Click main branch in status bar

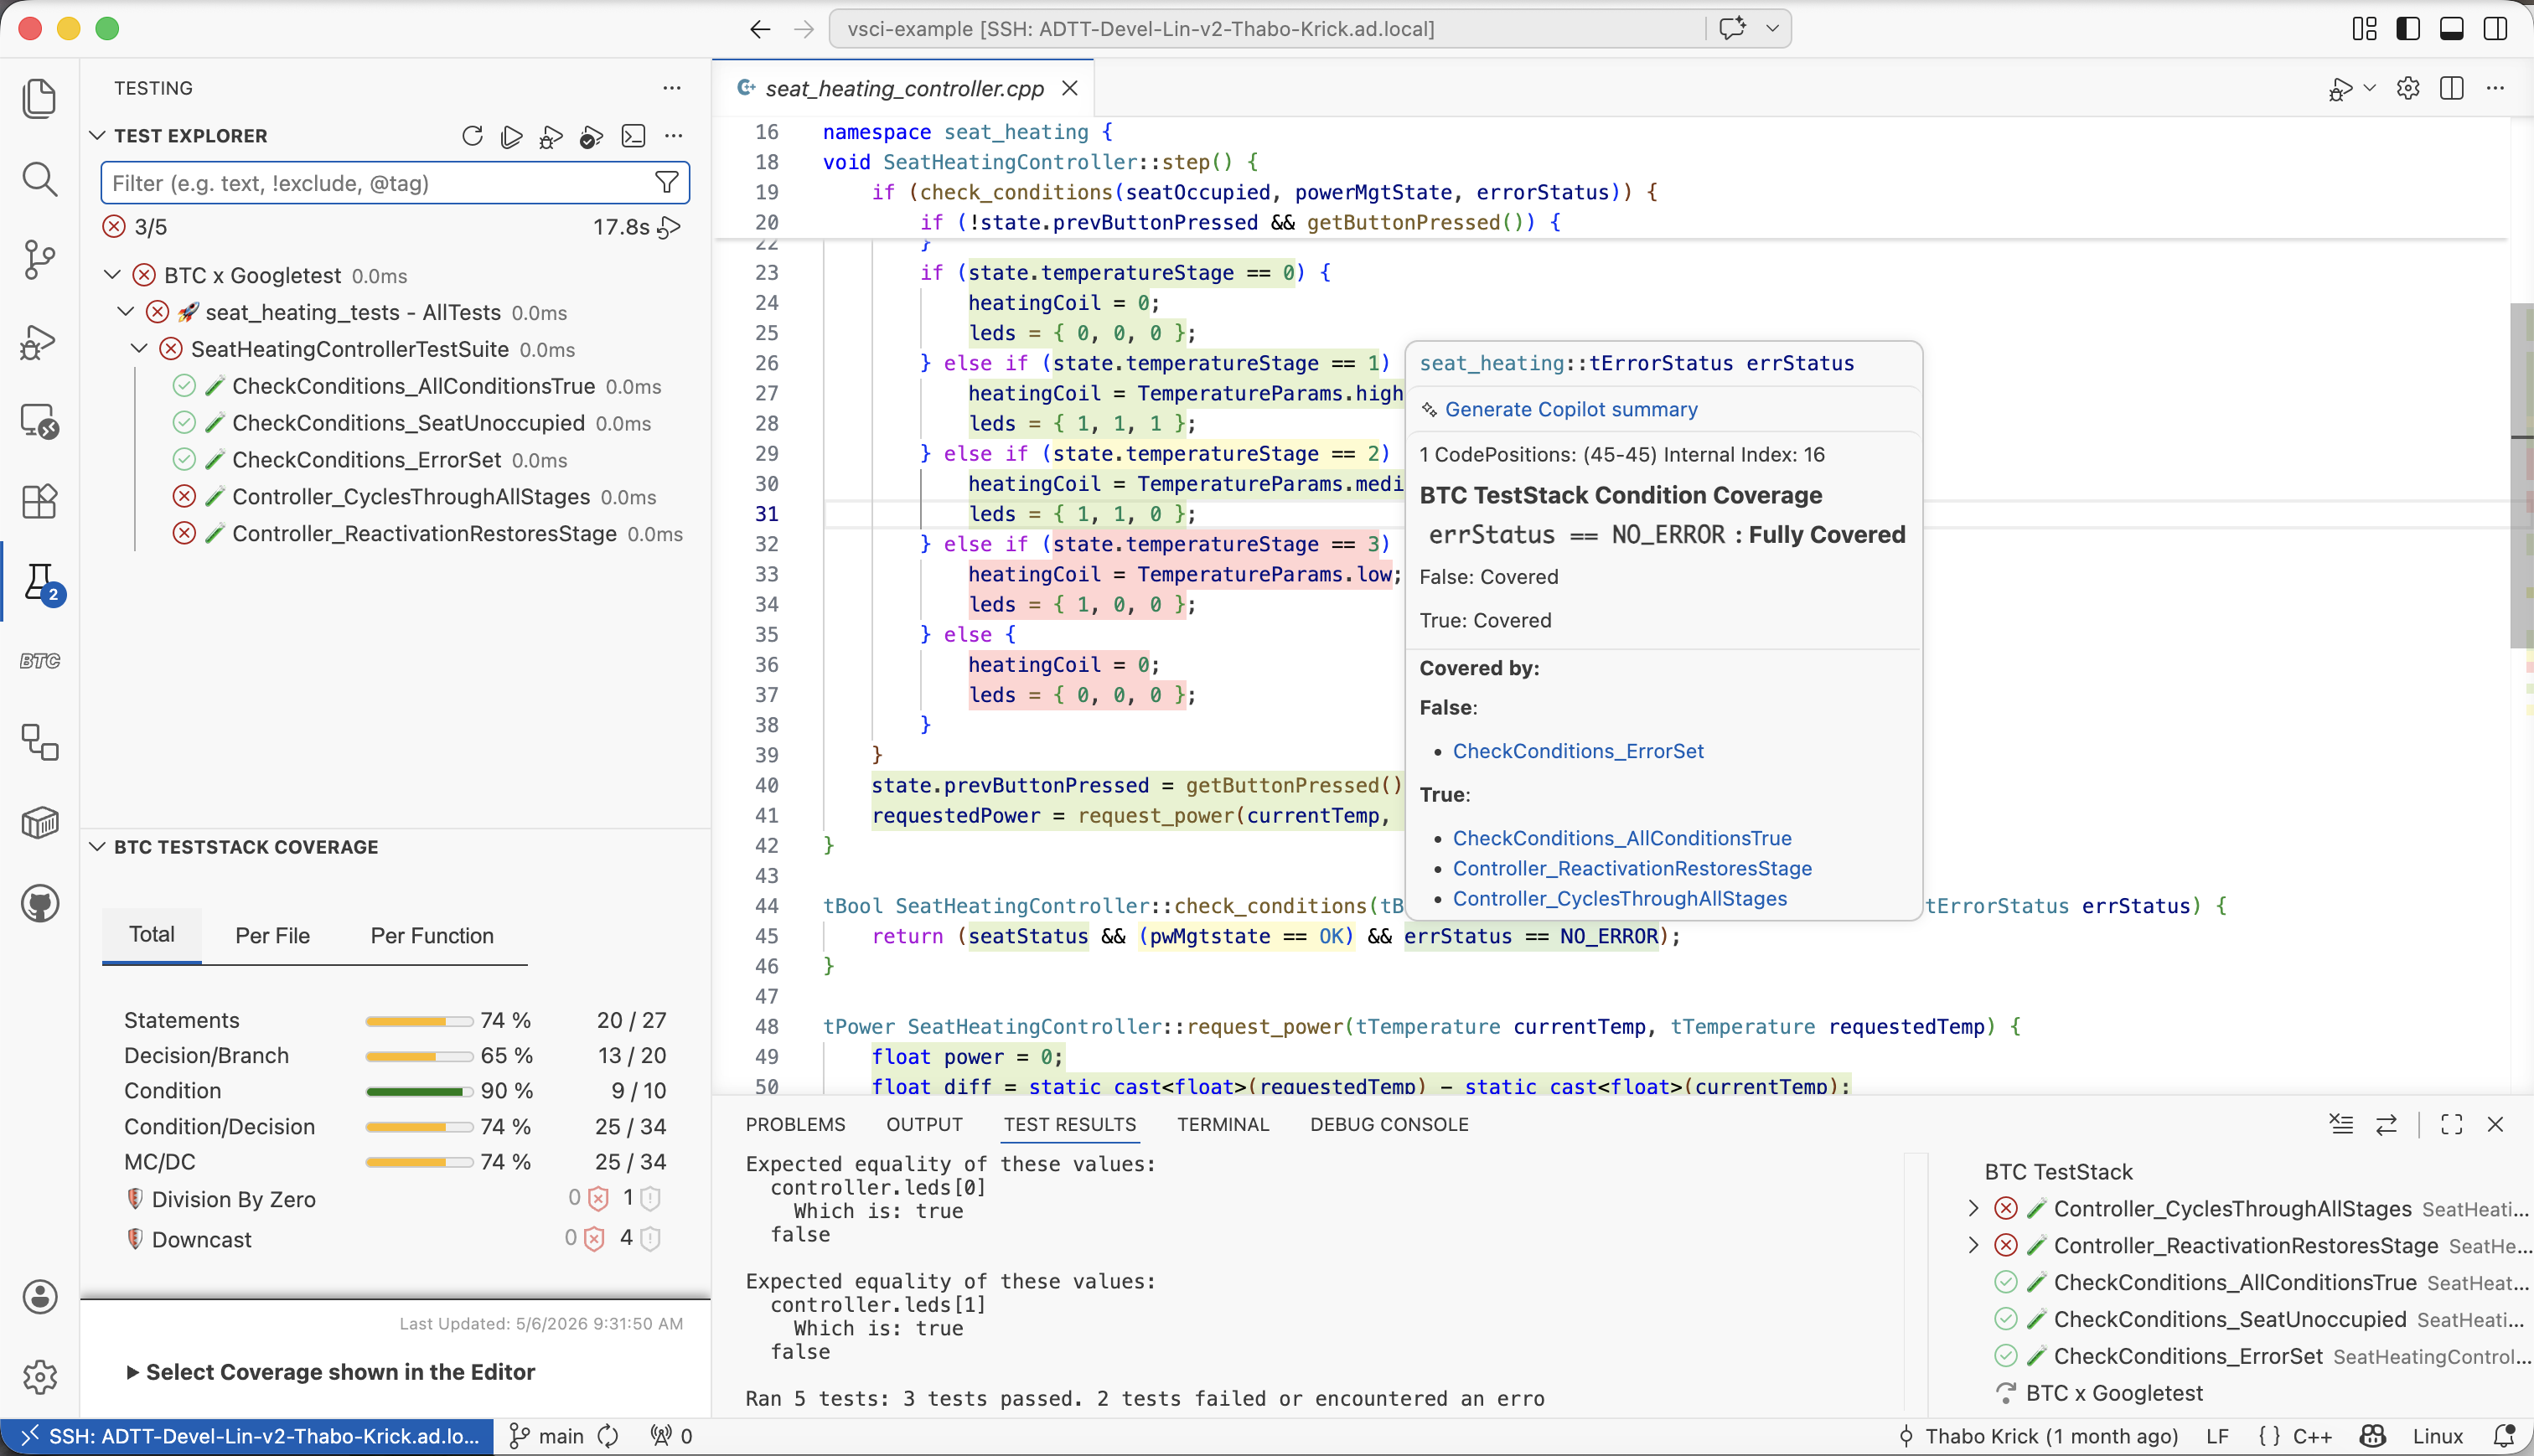[x=547, y=1436]
